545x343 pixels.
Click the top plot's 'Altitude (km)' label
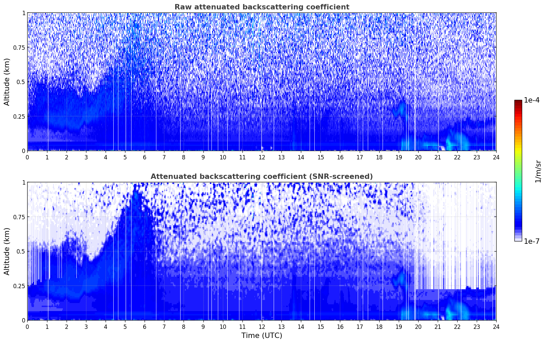(7, 82)
